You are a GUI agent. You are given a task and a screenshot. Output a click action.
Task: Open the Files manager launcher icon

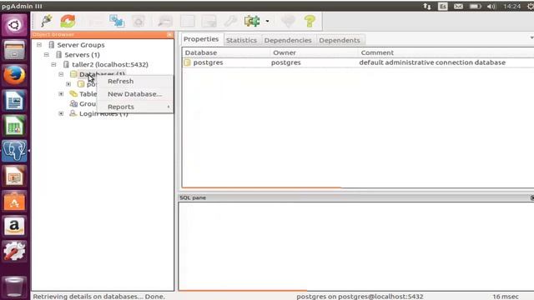[x=14, y=50]
